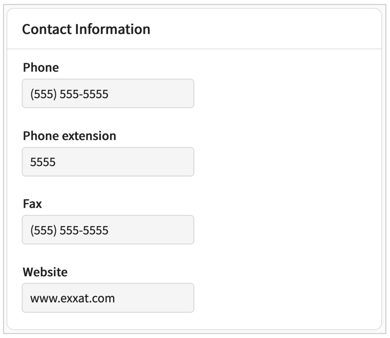Click the Website label text
This screenshot has height=338, width=390.
(x=45, y=272)
